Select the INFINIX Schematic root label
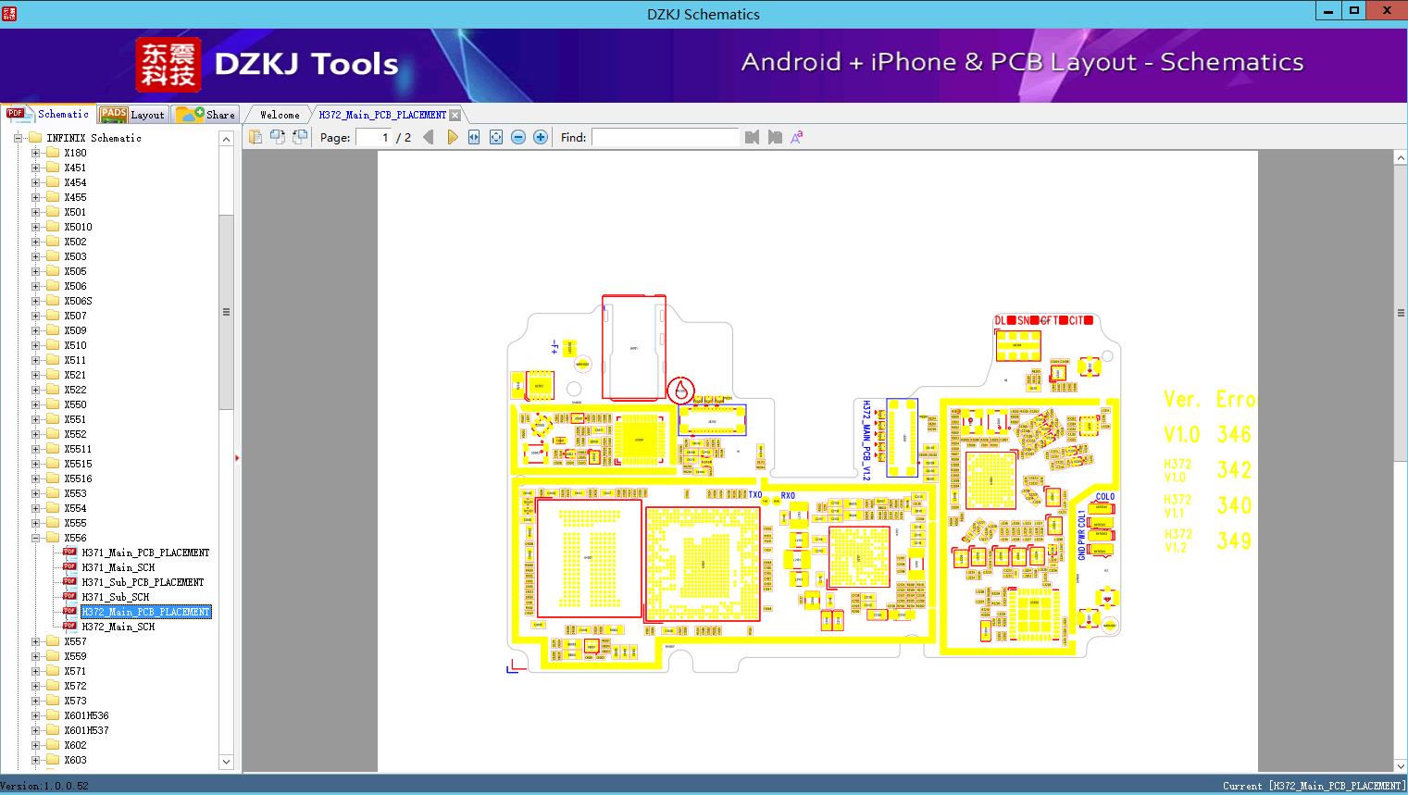The height and width of the screenshot is (795, 1408). tap(93, 138)
